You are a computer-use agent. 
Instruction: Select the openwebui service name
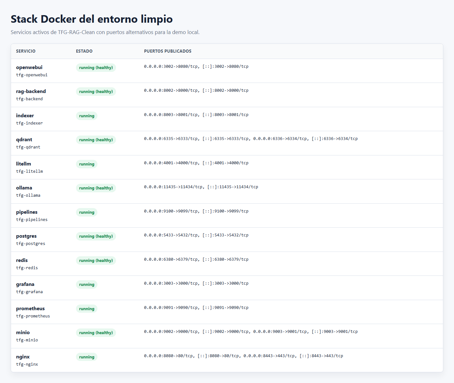[29, 67]
